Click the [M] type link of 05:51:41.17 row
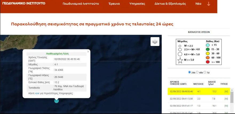Viewport: 235px width, 114px height. tap(226, 106)
